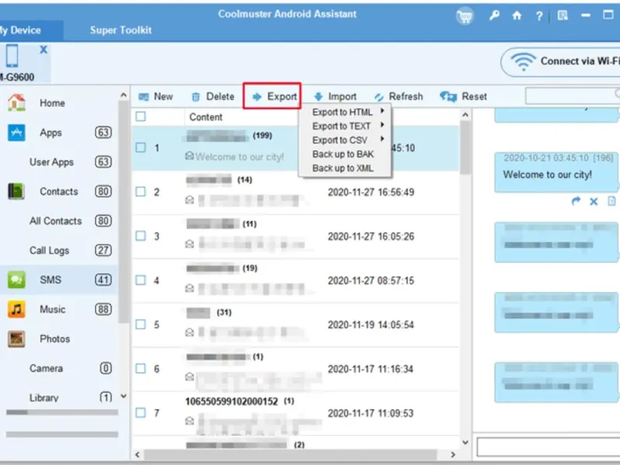
Task: Click the horizontal scrollbar under message list
Action: (290, 455)
